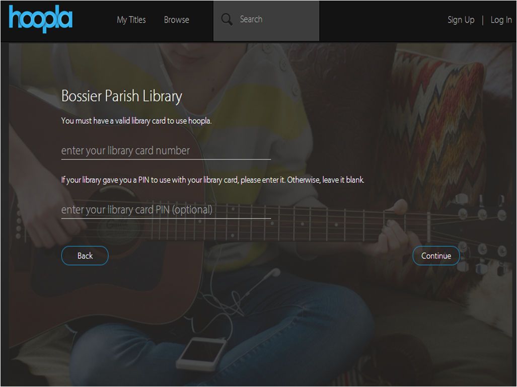The height and width of the screenshot is (387, 517).
Task: Click the PIN instruction sentence
Action: 212,180
